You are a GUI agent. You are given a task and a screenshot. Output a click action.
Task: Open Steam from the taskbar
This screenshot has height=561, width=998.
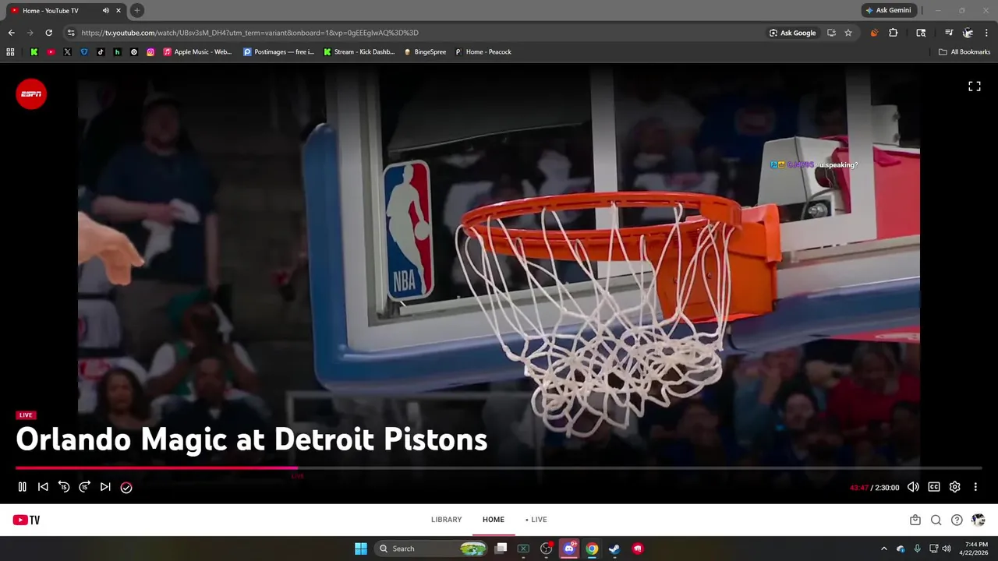[614, 549]
